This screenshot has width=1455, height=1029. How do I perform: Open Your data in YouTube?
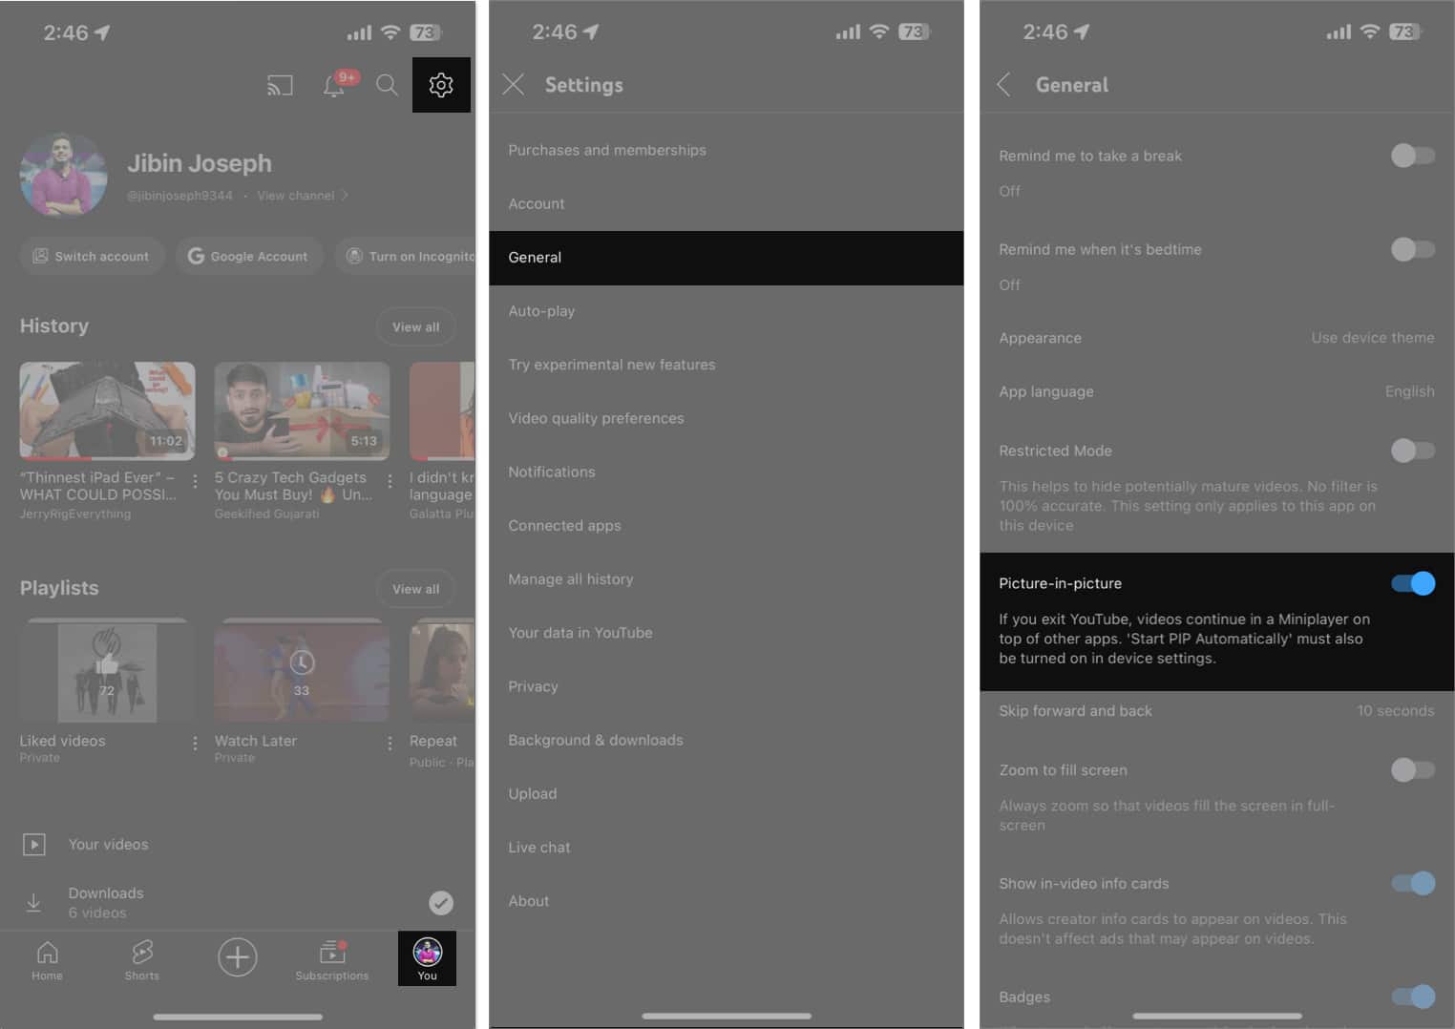click(x=726, y=633)
